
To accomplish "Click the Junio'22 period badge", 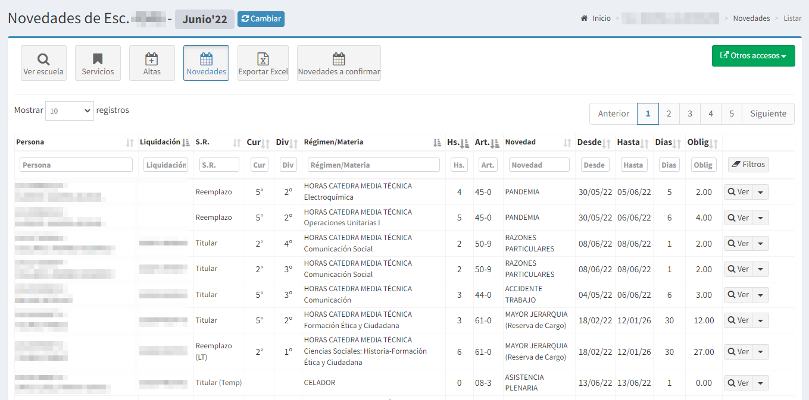I will [x=205, y=19].
